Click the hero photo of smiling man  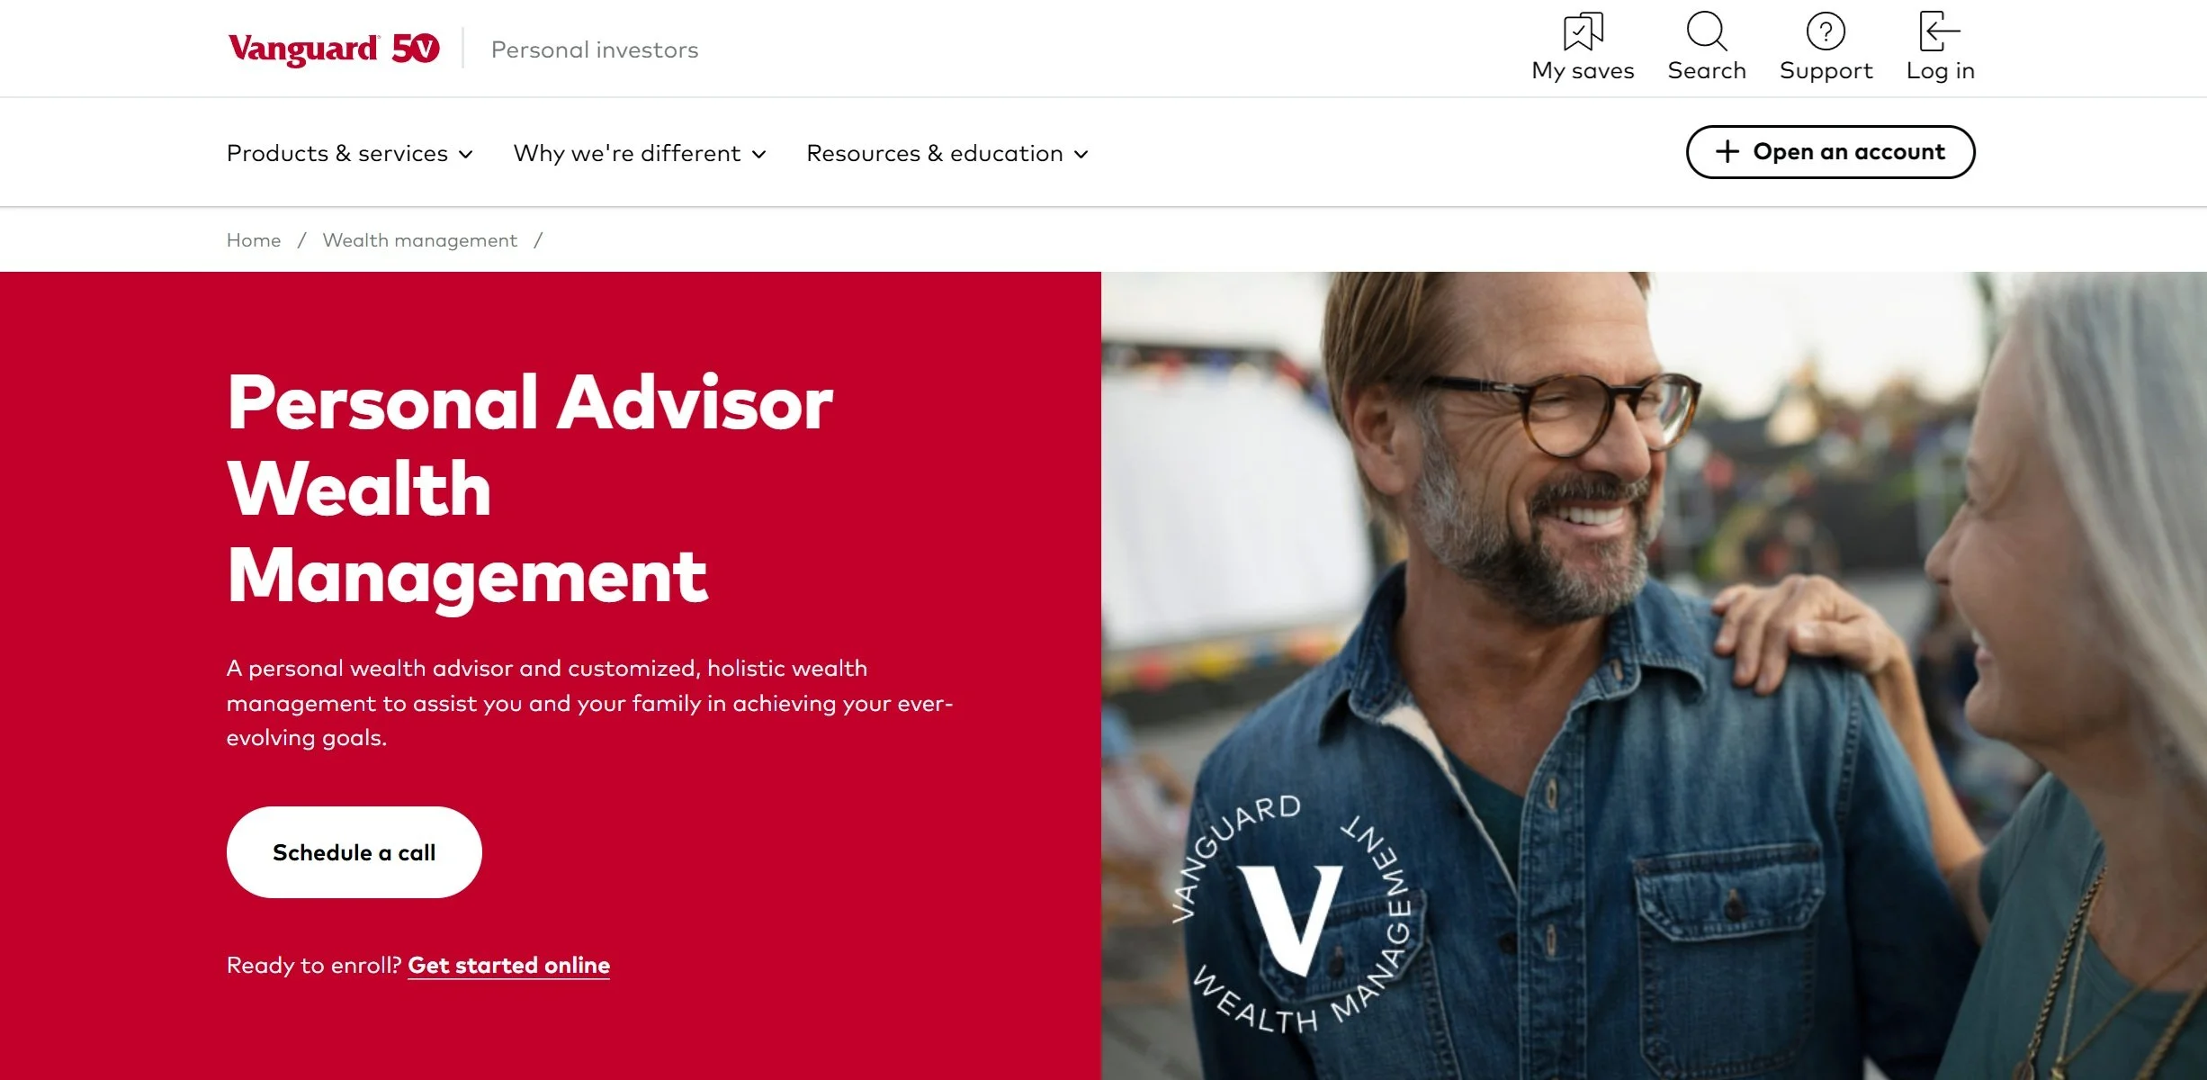1654,675
